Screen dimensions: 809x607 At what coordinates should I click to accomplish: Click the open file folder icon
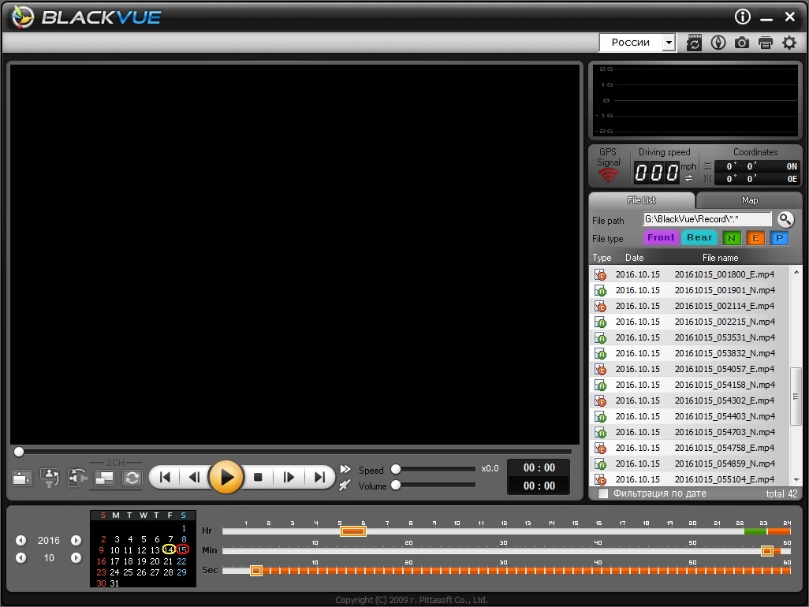21,478
